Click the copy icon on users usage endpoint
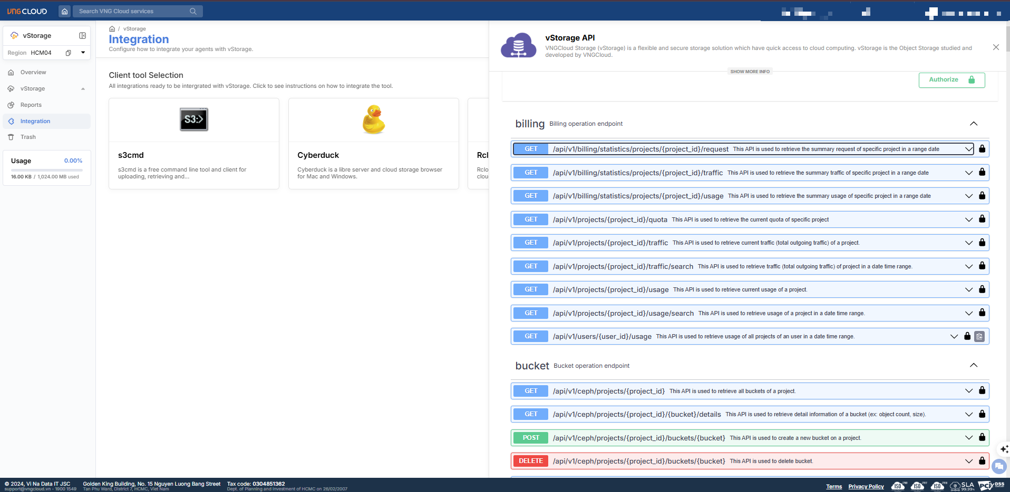Screen dimensions: 1010x492 979,336
